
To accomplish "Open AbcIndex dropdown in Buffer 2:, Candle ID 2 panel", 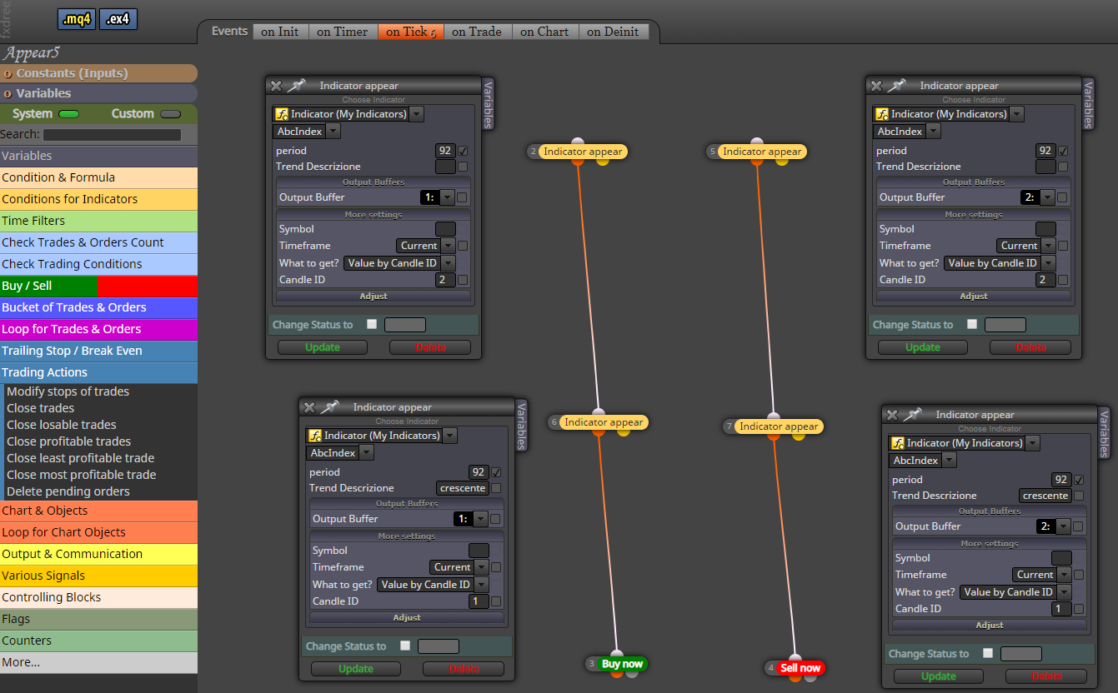I will pos(933,132).
